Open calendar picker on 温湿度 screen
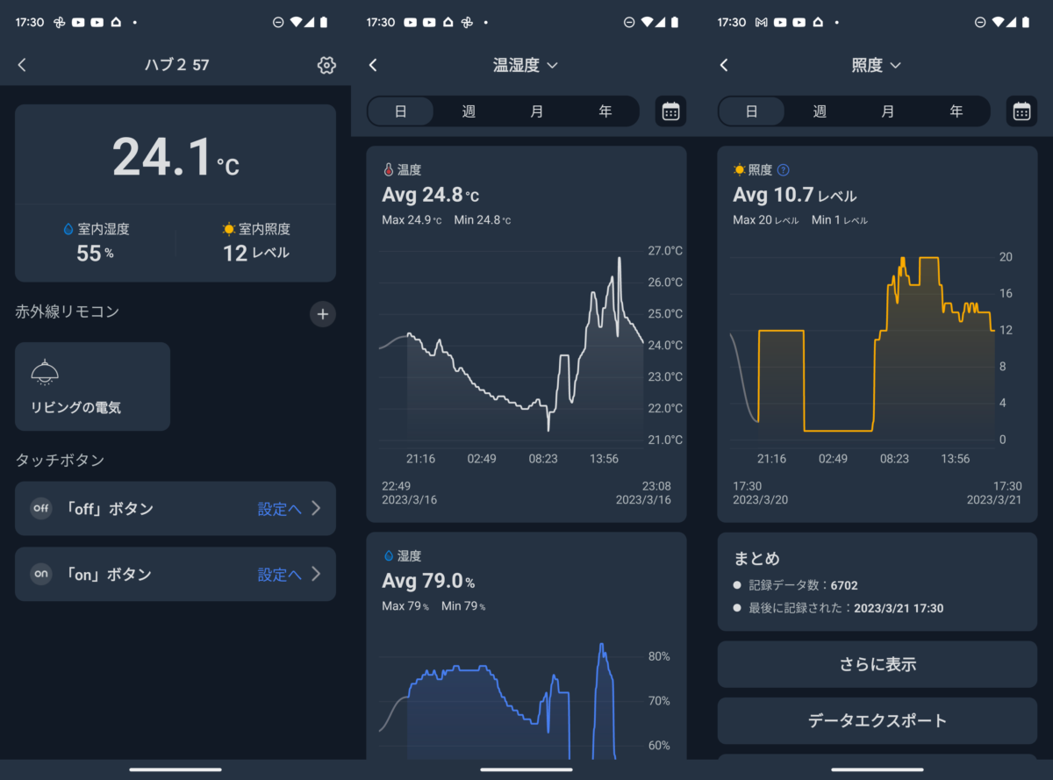 tap(671, 111)
